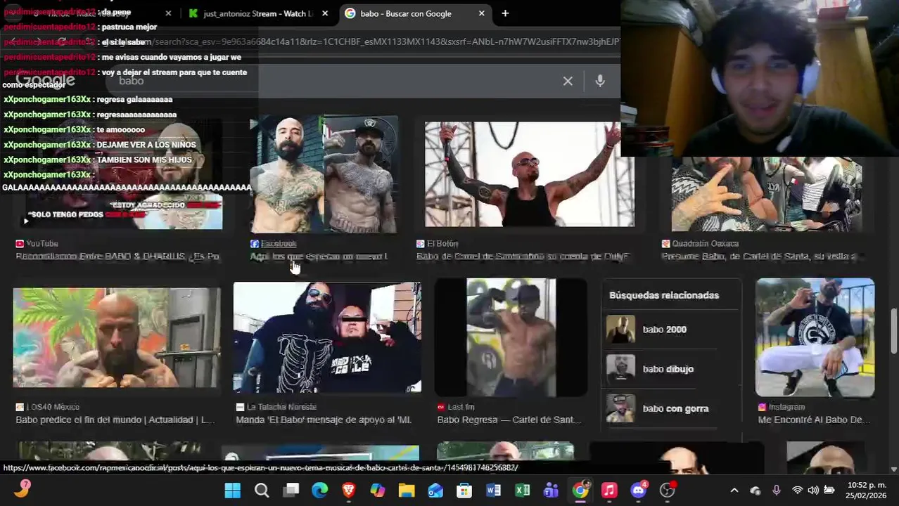
Task: Switch to Chrome in the taskbar
Action: 580,490
